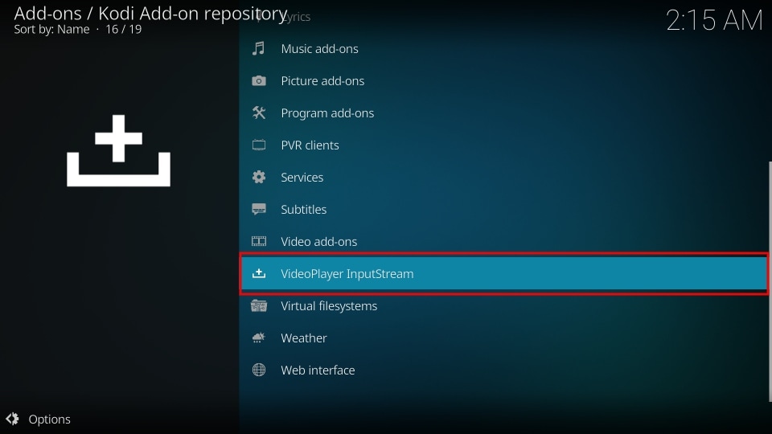Click the camera icon for Picture add-ons

pyautogui.click(x=258, y=80)
